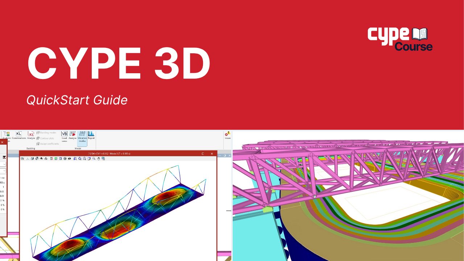The width and height of the screenshot is (464, 261).
Task: Select the rotate view cube icon
Action: (37, 159)
